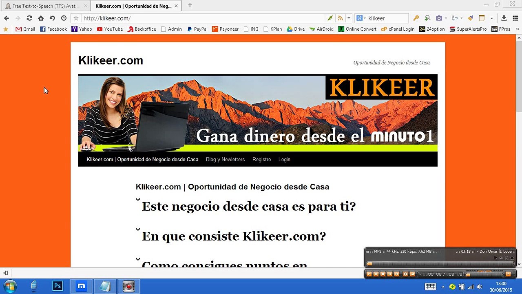Open Photoshop from the taskbar
This screenshot has width=522, height=294.
pyautogui.click(x=58, y=286)
